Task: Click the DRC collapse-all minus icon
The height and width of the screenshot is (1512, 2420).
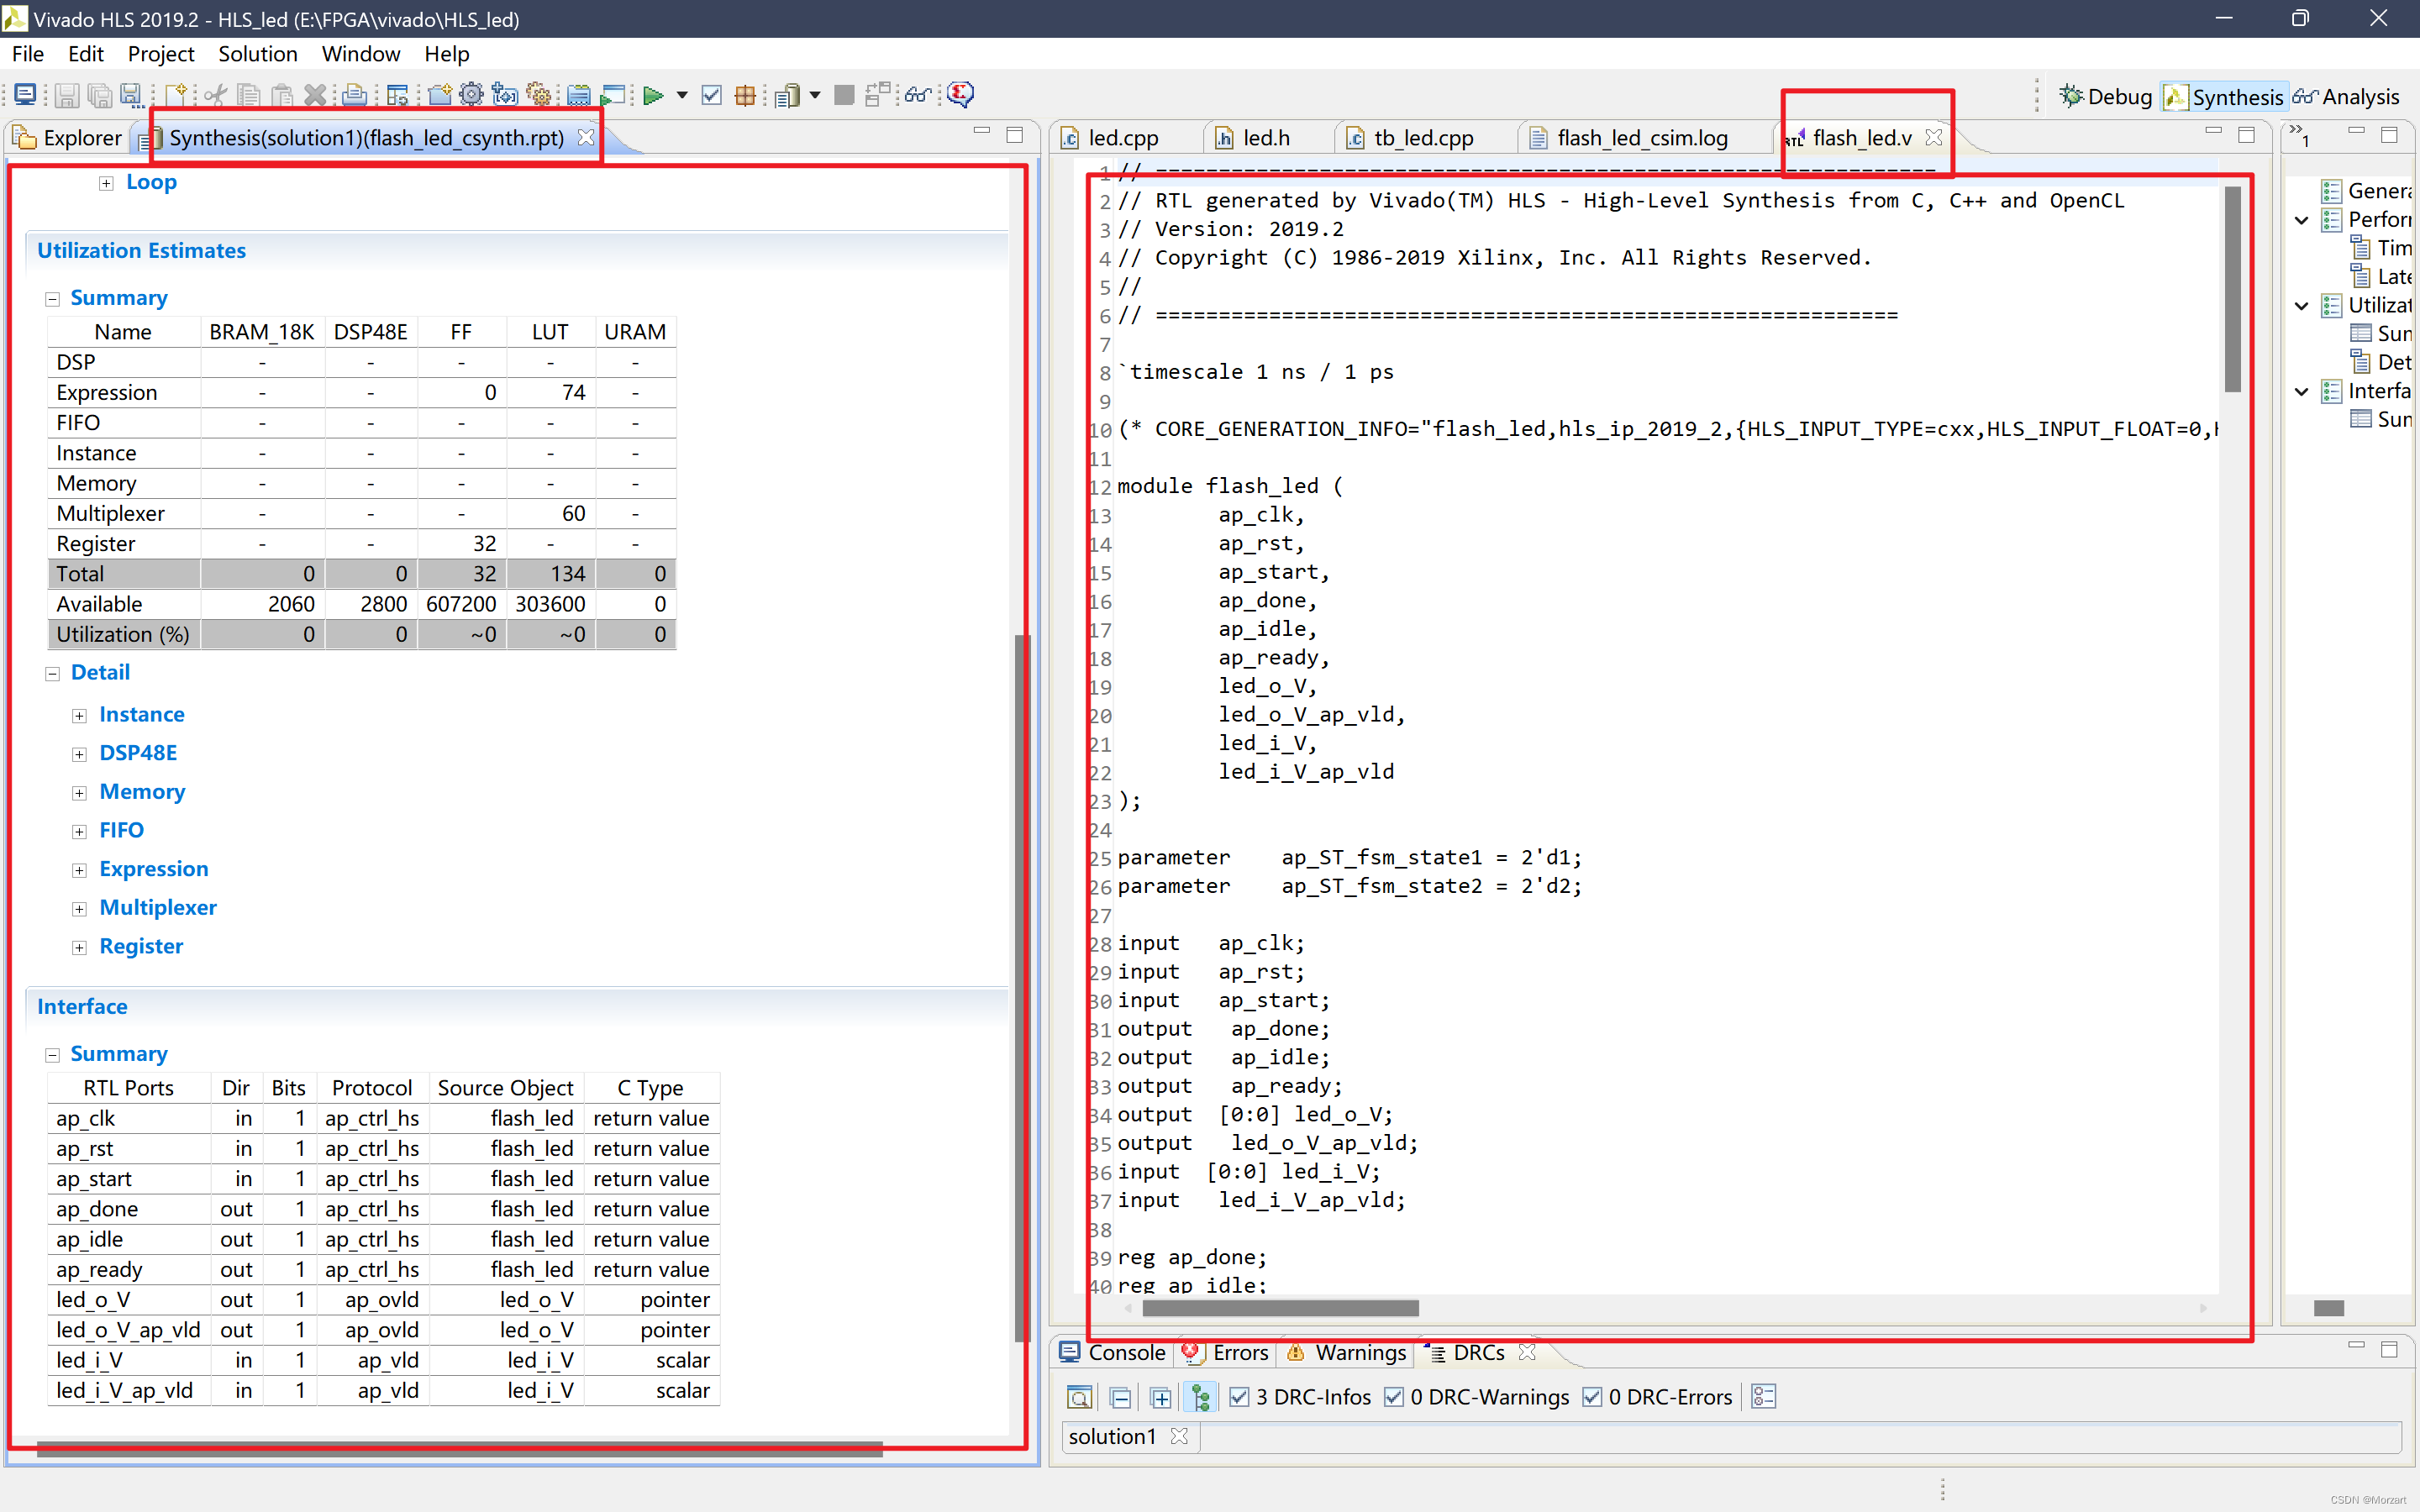Action: tap(1120, 1397)
